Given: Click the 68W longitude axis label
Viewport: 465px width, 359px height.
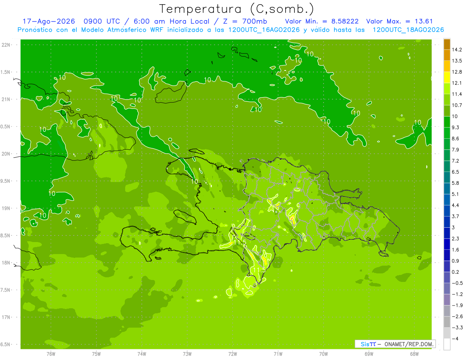Looking at the screenshot, I should 414,354.
